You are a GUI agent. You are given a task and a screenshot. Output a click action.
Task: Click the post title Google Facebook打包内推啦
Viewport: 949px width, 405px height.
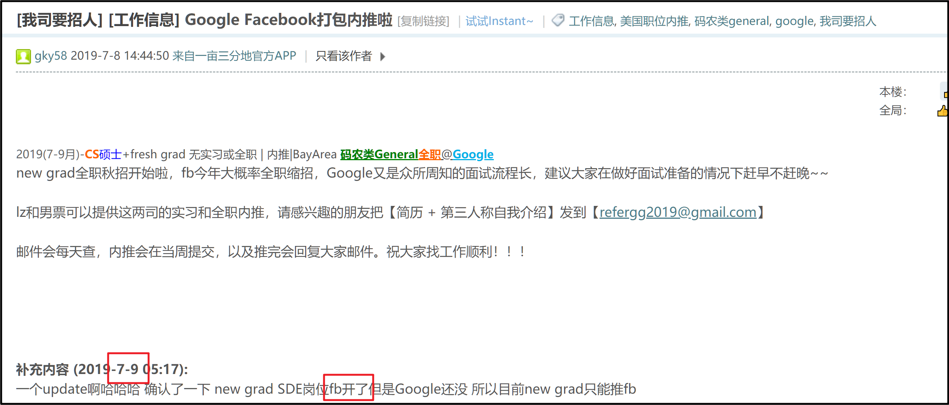(x=288, y=20)
